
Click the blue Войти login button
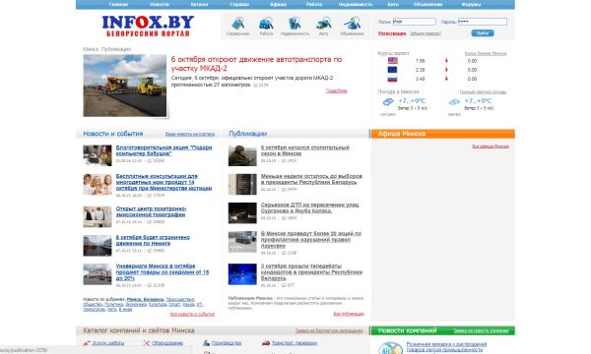483,33
